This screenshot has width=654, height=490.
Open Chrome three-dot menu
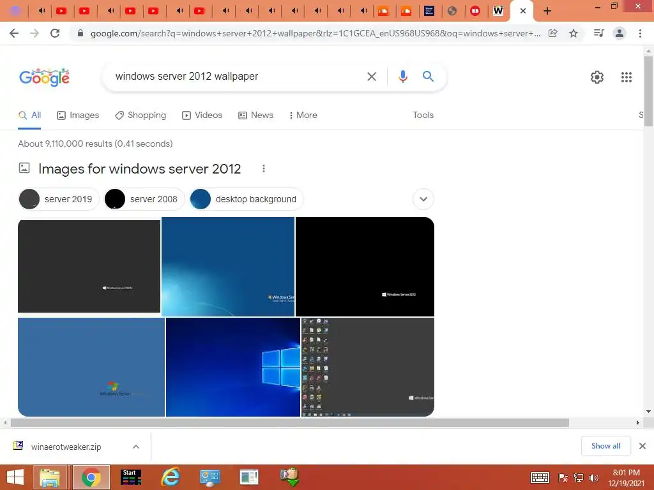point(640,33)
